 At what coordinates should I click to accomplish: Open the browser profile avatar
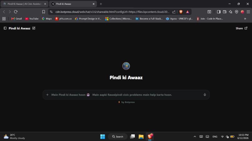click(242, 12)
